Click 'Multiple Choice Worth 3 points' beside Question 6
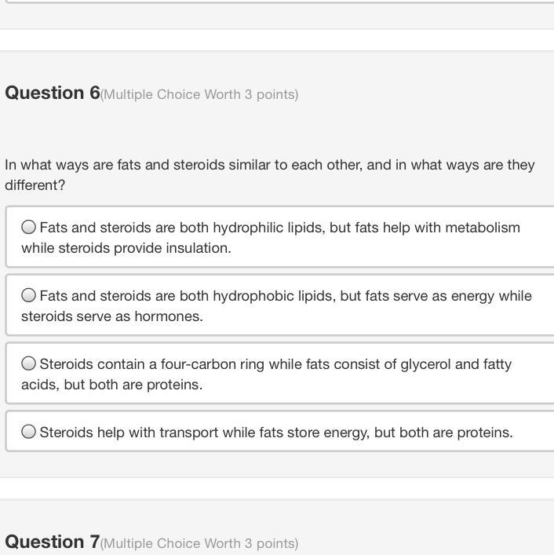The image size is (554, 555). pyautogui.click(x=200, y=95)
